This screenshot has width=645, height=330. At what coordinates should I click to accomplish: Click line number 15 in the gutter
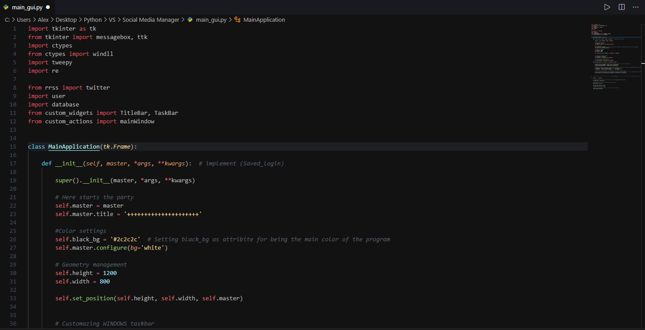point(13,147)
